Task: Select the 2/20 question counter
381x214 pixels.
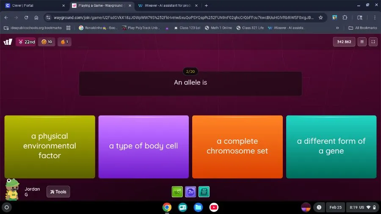Action: [x=190, y=71]
